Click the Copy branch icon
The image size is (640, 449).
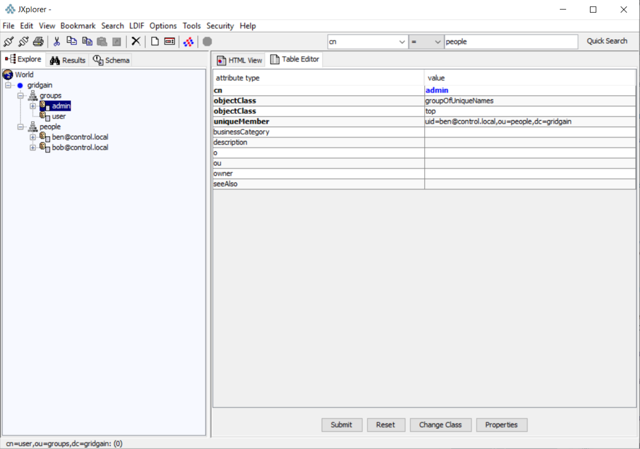72,41
